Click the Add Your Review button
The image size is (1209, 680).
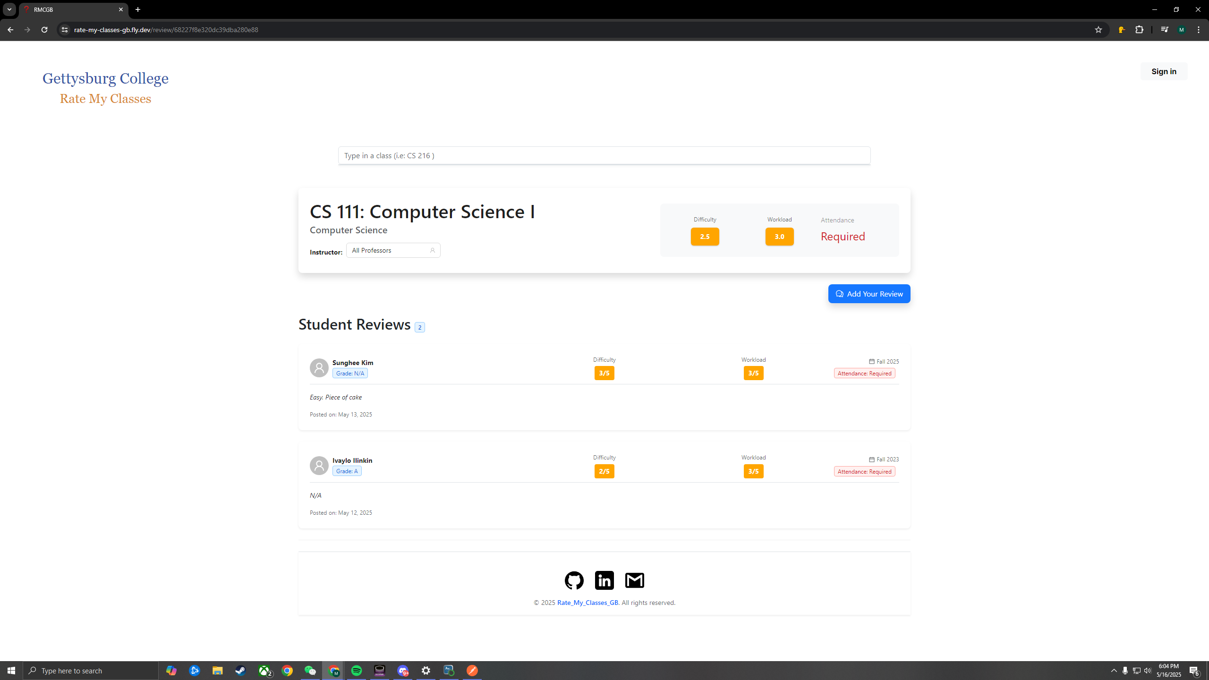click(x=869, y=294)
